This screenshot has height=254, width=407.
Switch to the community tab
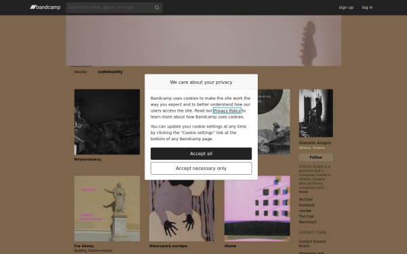click(x=110, y=72)
